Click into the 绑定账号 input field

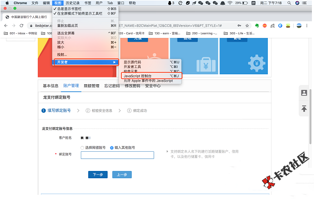(x=117, y=155)
